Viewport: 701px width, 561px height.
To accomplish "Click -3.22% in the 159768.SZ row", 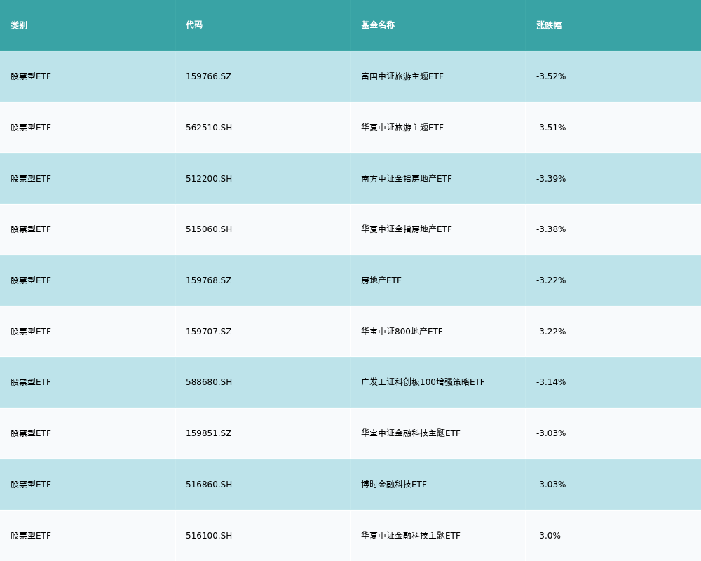I will click(551, 280).
